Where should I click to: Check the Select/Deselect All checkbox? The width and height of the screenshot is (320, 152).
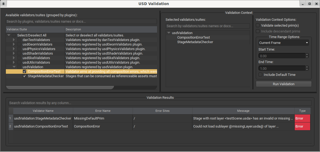coord(14,35)
